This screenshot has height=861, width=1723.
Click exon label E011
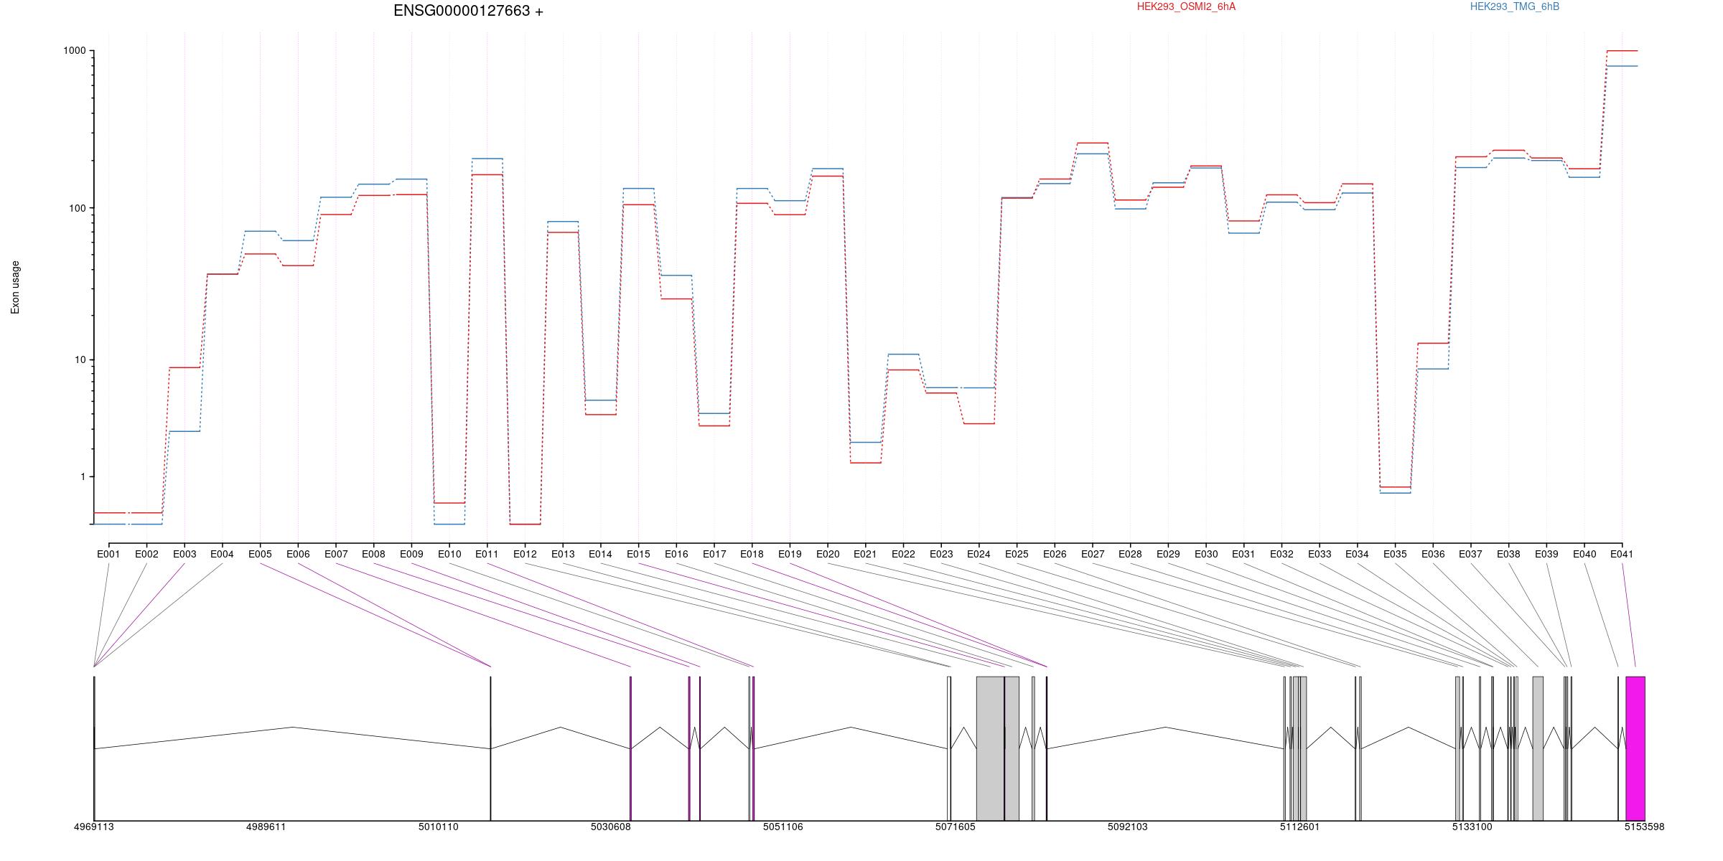tap(487, 554)
